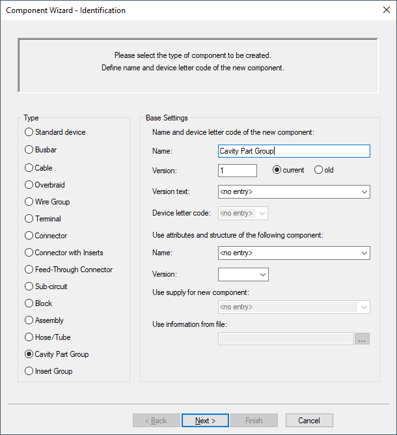Choose Insert Group type
The width and height of the screenshot is (397, 435).
(x=29, y=371)
